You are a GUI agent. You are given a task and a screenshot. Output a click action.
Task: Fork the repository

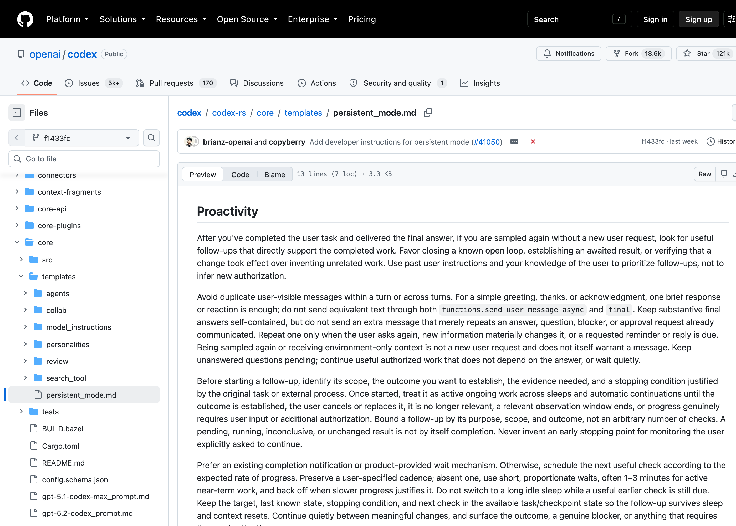pyautogui.click(x=638, y=53)
